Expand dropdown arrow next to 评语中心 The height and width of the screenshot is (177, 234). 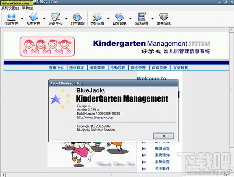[x=66, y=19]
